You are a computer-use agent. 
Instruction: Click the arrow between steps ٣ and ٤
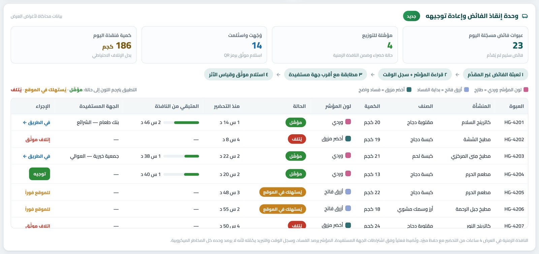[279, 75]
